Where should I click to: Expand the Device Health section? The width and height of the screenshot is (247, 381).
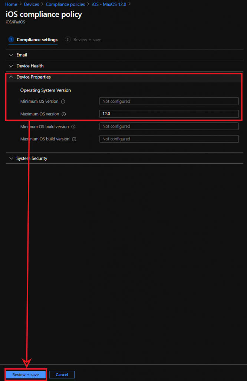click(x=30, y=66)
